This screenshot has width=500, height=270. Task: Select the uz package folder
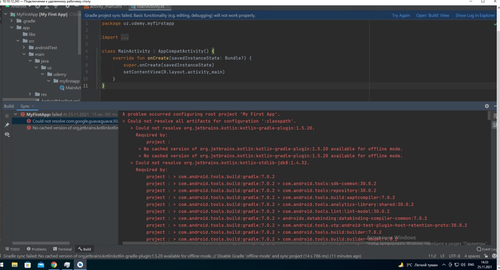(x=46, y=68)
